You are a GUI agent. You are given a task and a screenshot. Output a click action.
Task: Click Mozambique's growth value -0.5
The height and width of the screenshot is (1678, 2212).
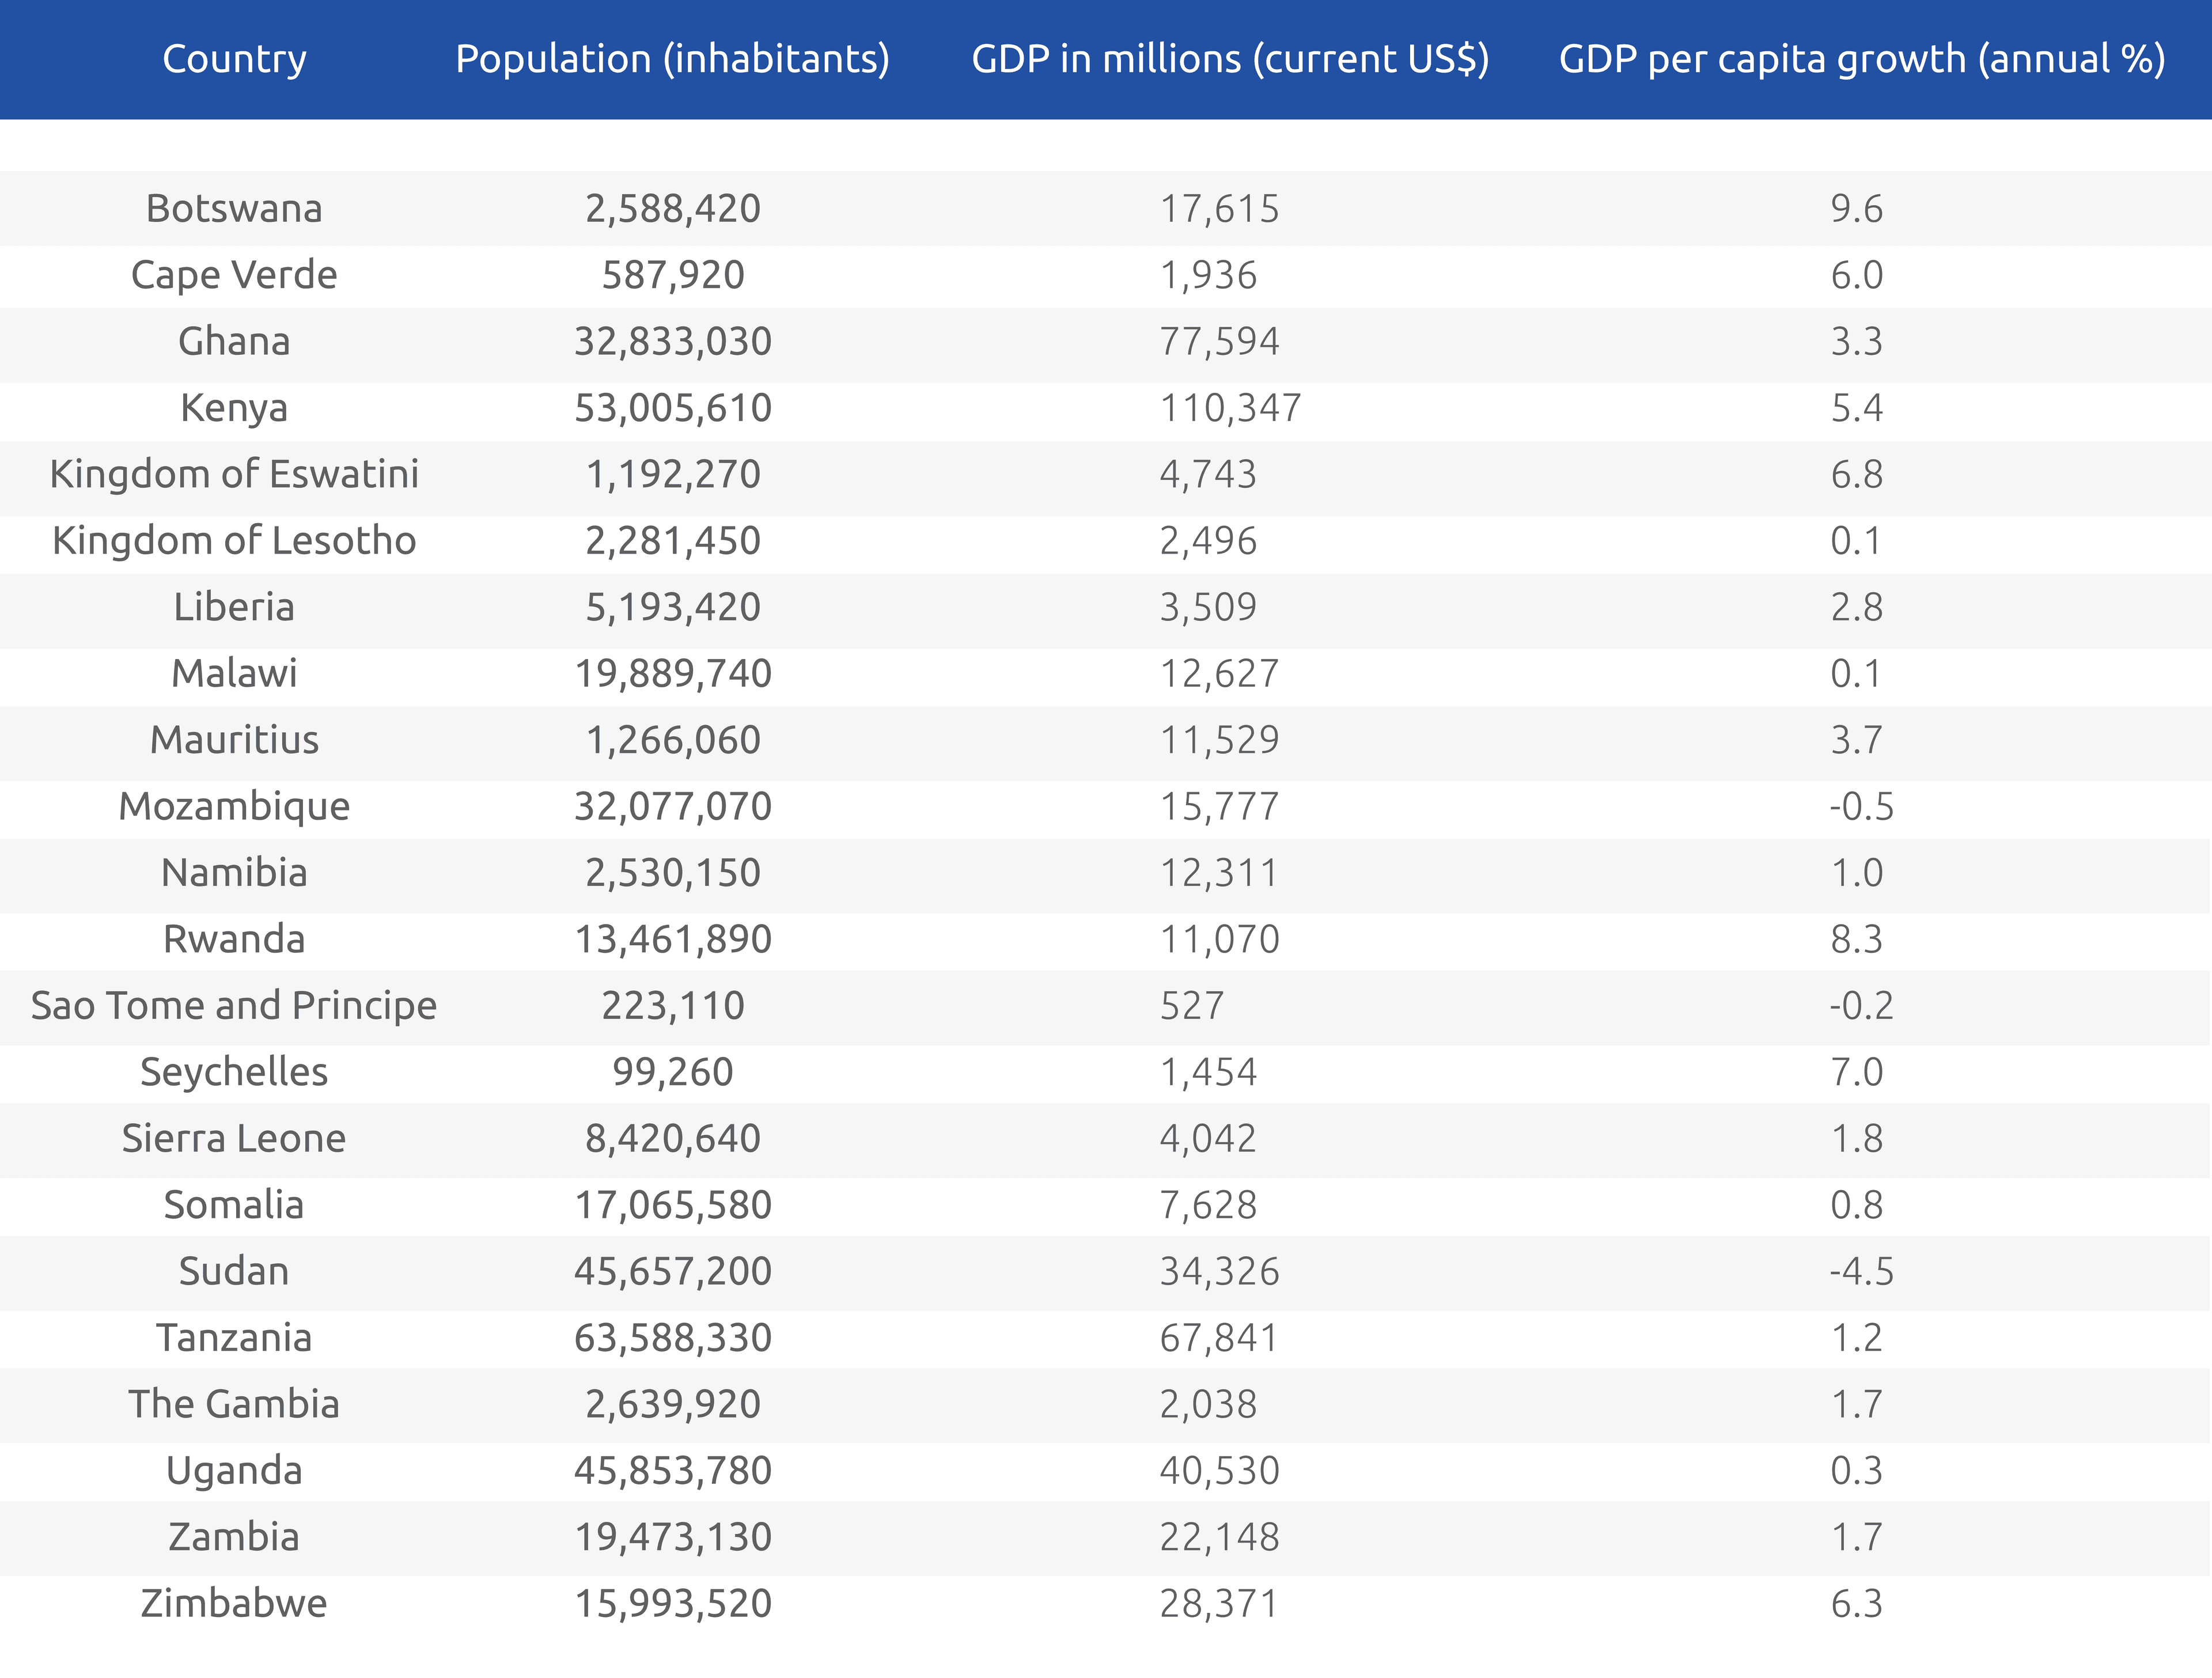click(1861, 807)
